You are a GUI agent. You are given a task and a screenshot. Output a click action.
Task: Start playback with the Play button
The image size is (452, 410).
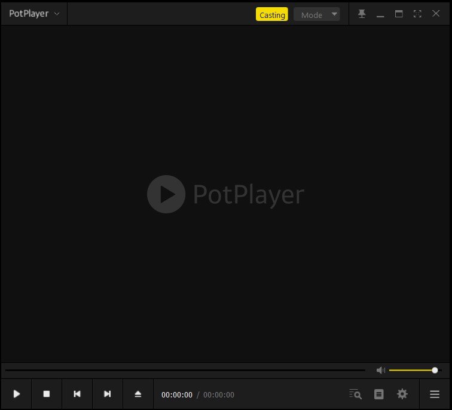click(x=16, y=394)
